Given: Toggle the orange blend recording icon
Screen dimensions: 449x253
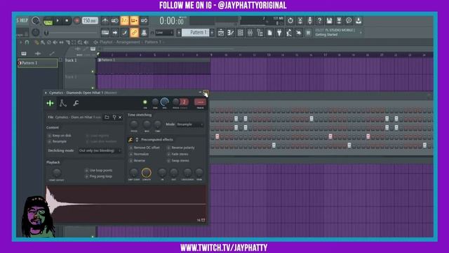Looking at the screenshot, I should coord(134,20).
